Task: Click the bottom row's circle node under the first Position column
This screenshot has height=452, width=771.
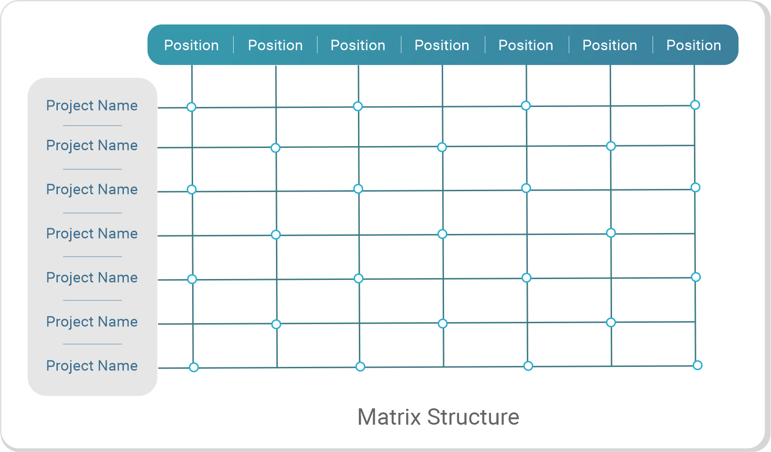Action: coord(194,367)
